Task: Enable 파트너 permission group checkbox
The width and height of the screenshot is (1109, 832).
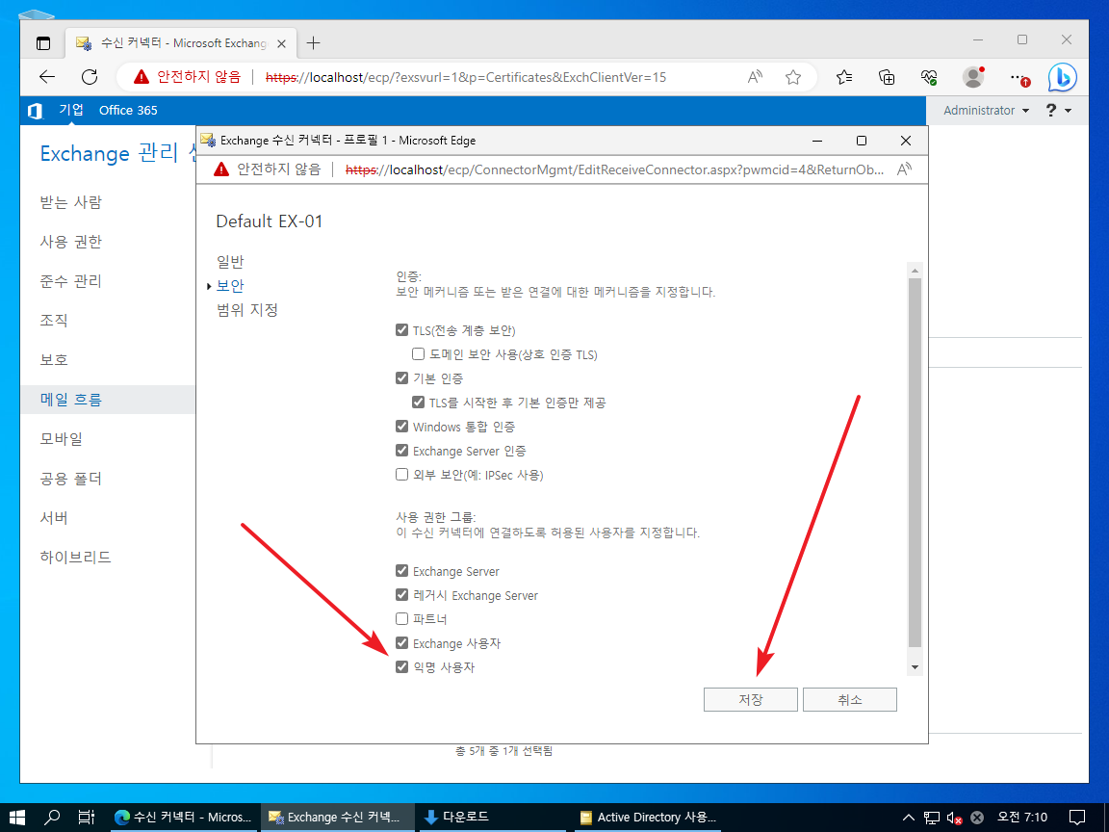Action: [401, 618]
